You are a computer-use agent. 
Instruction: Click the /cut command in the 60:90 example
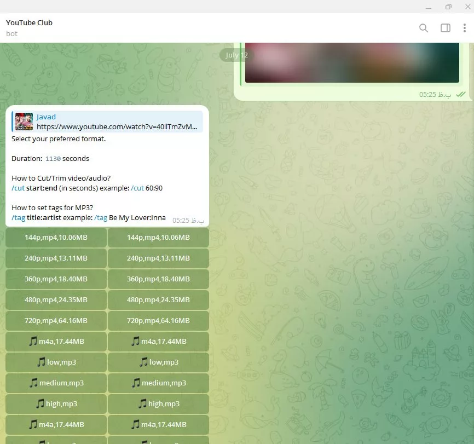tap(137, 188)
